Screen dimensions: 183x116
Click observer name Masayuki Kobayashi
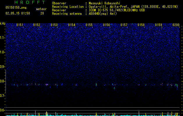[104, 3]
